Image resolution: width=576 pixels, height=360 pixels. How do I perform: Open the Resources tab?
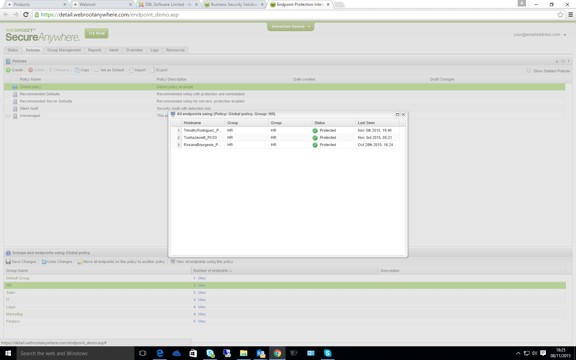click(175, 50)
